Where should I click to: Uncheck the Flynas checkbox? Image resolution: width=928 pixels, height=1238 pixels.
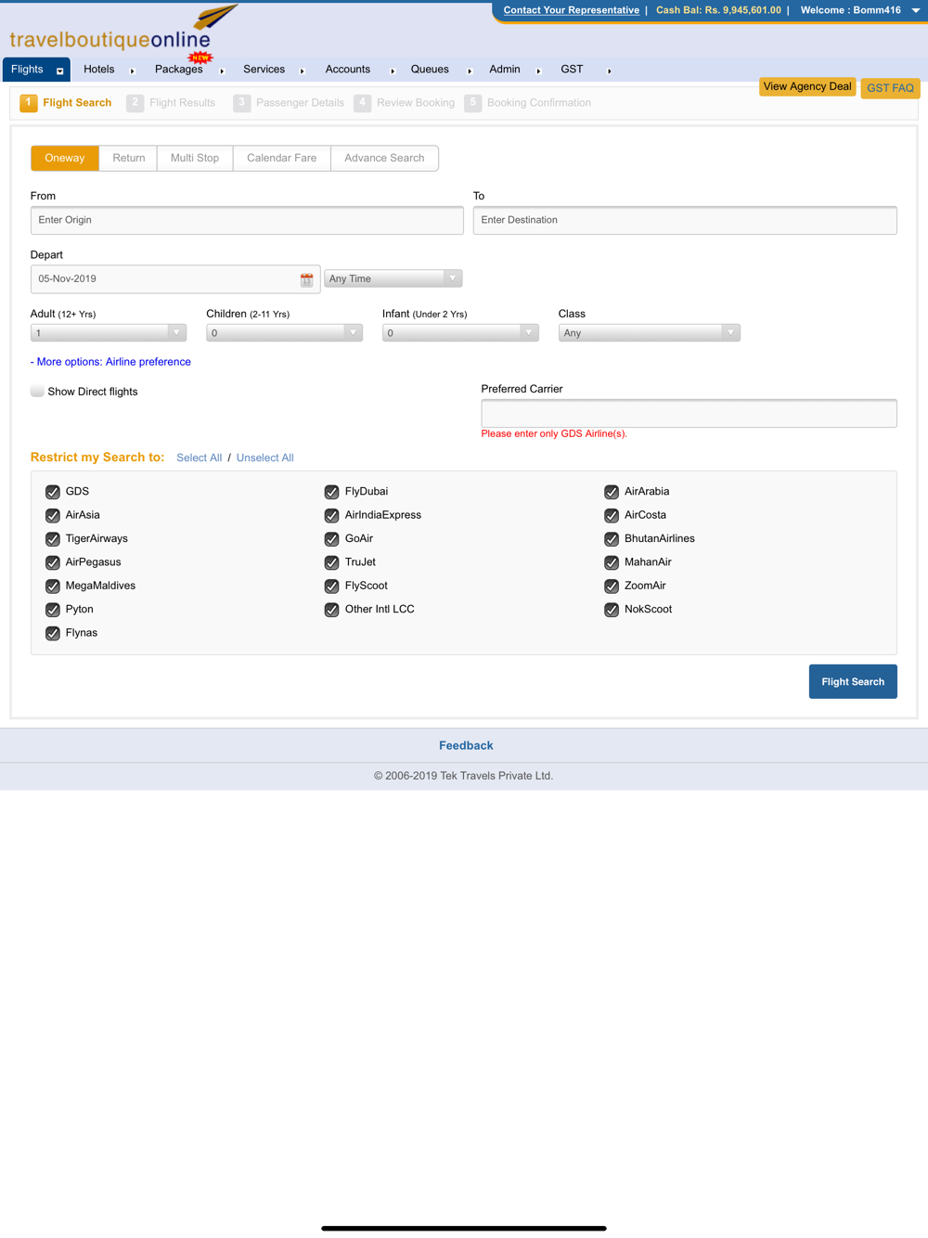tap(53, 633)
